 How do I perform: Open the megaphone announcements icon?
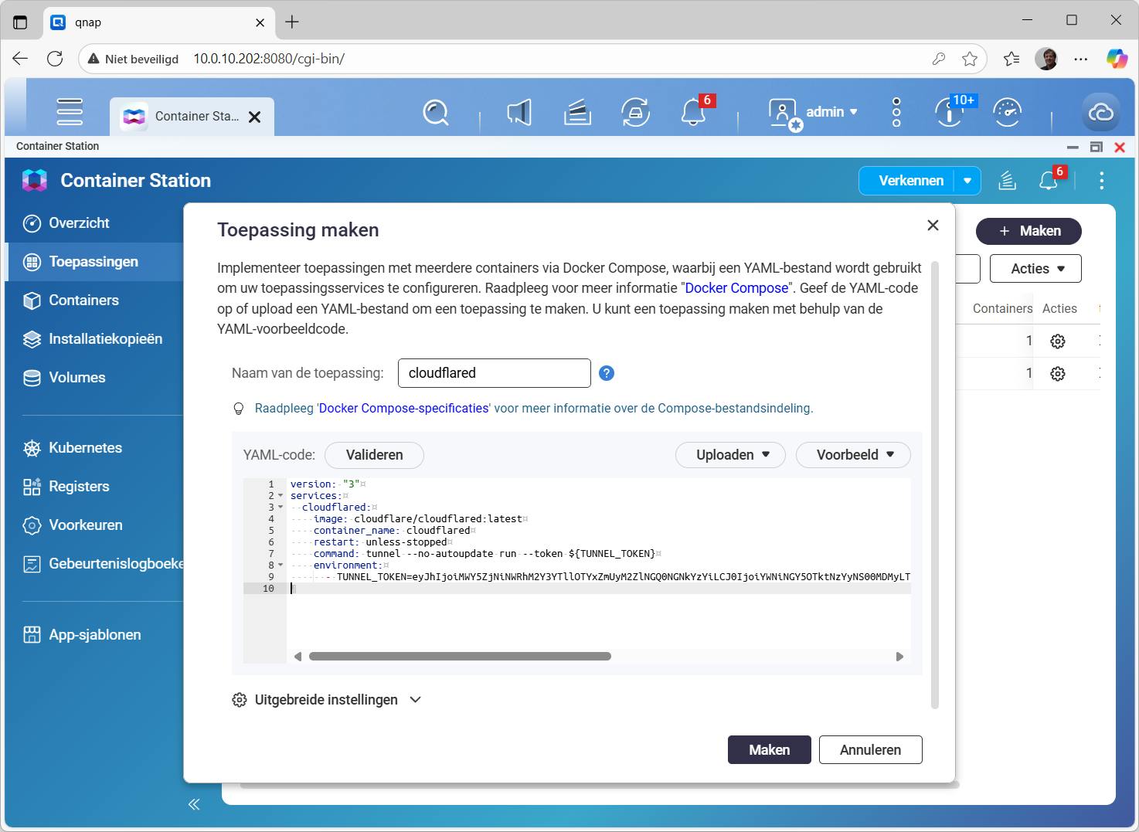[519, 113]
